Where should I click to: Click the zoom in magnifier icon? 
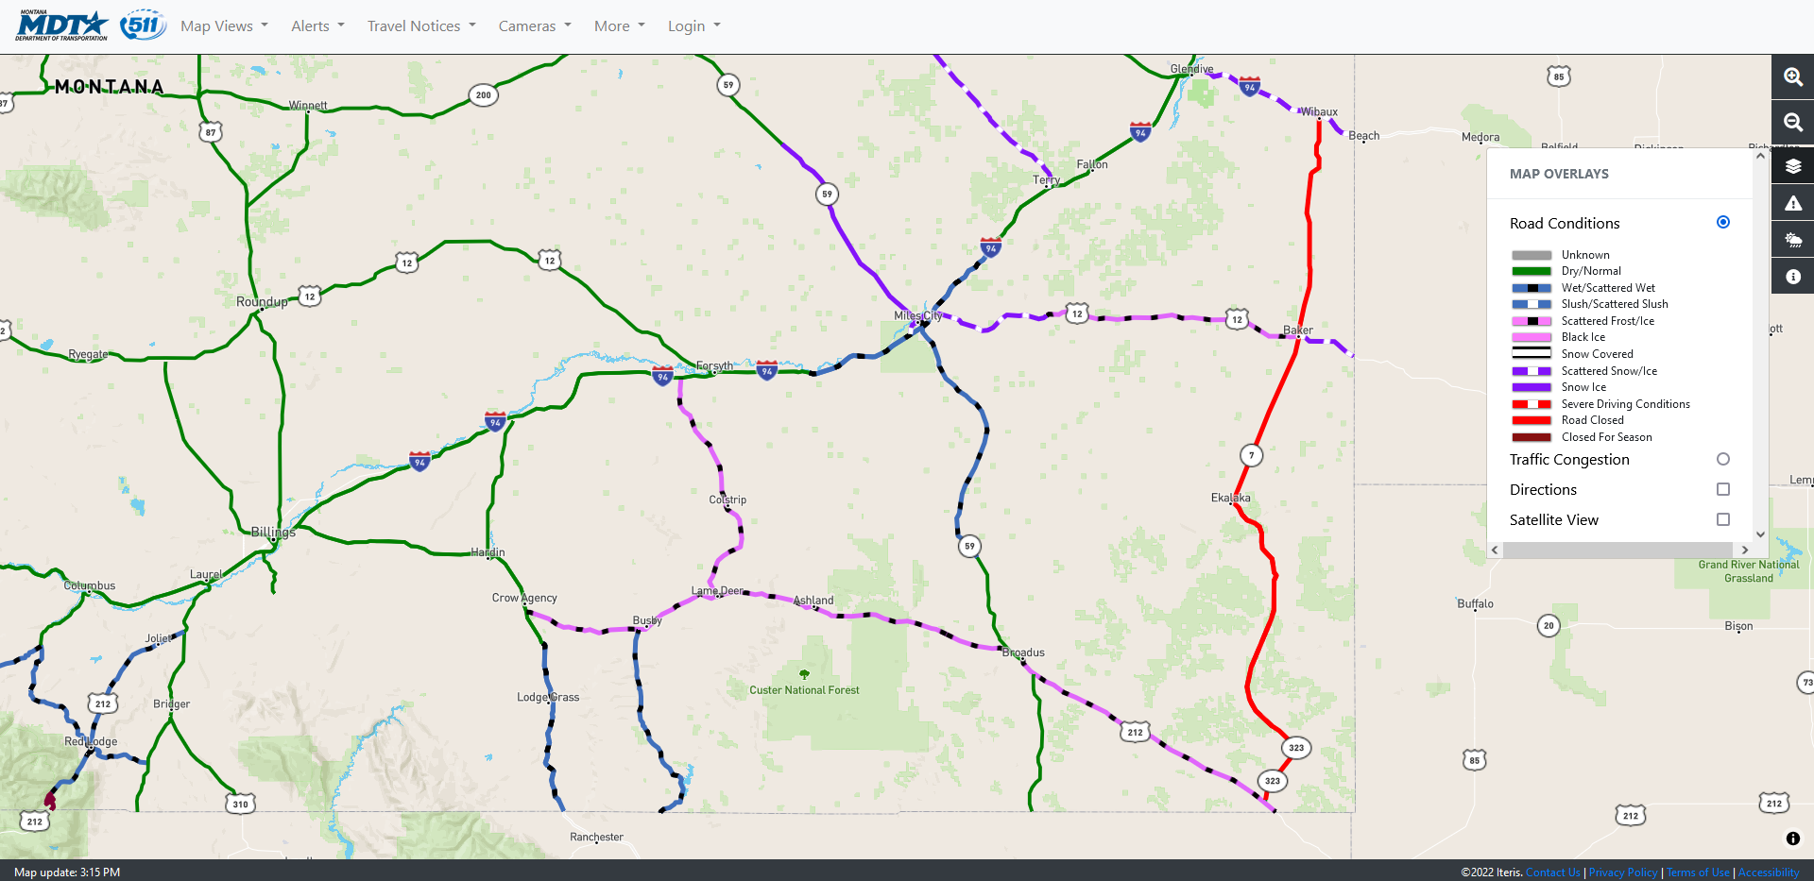1792,77
